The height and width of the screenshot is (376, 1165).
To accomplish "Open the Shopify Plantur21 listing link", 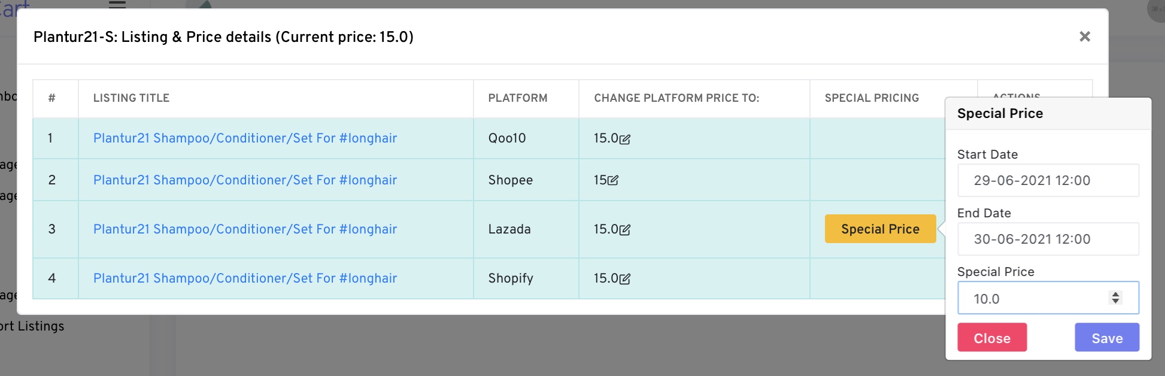I will (245, 278).
